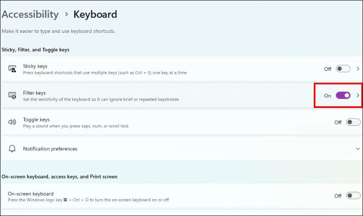Click the On-screen keyboard row label

click(31, 194)
